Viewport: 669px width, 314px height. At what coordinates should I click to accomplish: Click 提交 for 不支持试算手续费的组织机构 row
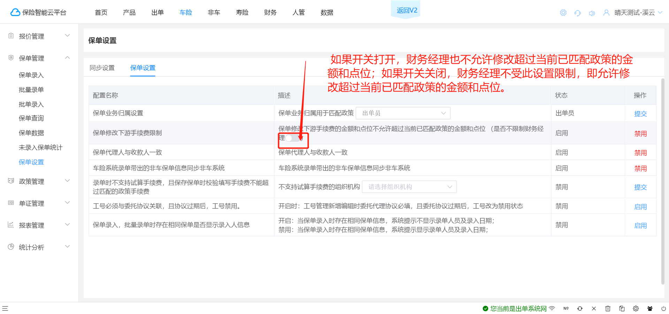[x=640, y=187]
